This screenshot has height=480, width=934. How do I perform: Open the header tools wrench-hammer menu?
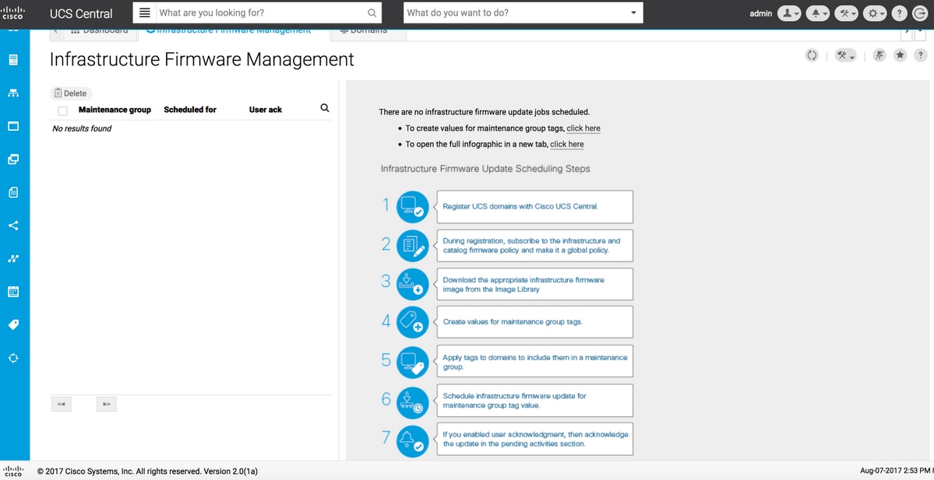click(847, 13)
